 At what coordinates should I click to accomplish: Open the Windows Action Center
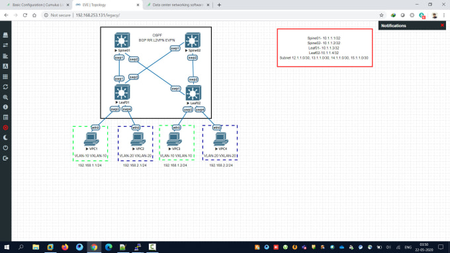(x=441, y=247)
